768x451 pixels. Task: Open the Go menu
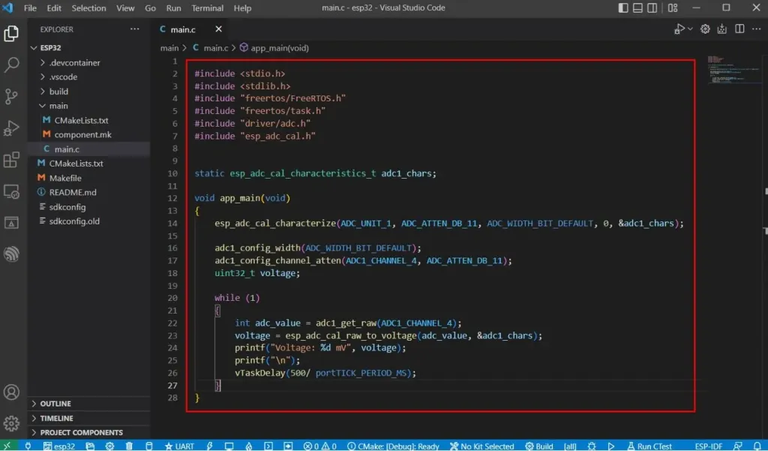click(x=150, y=8)
